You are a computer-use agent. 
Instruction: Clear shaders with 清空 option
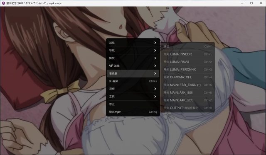tap(187, 46)
